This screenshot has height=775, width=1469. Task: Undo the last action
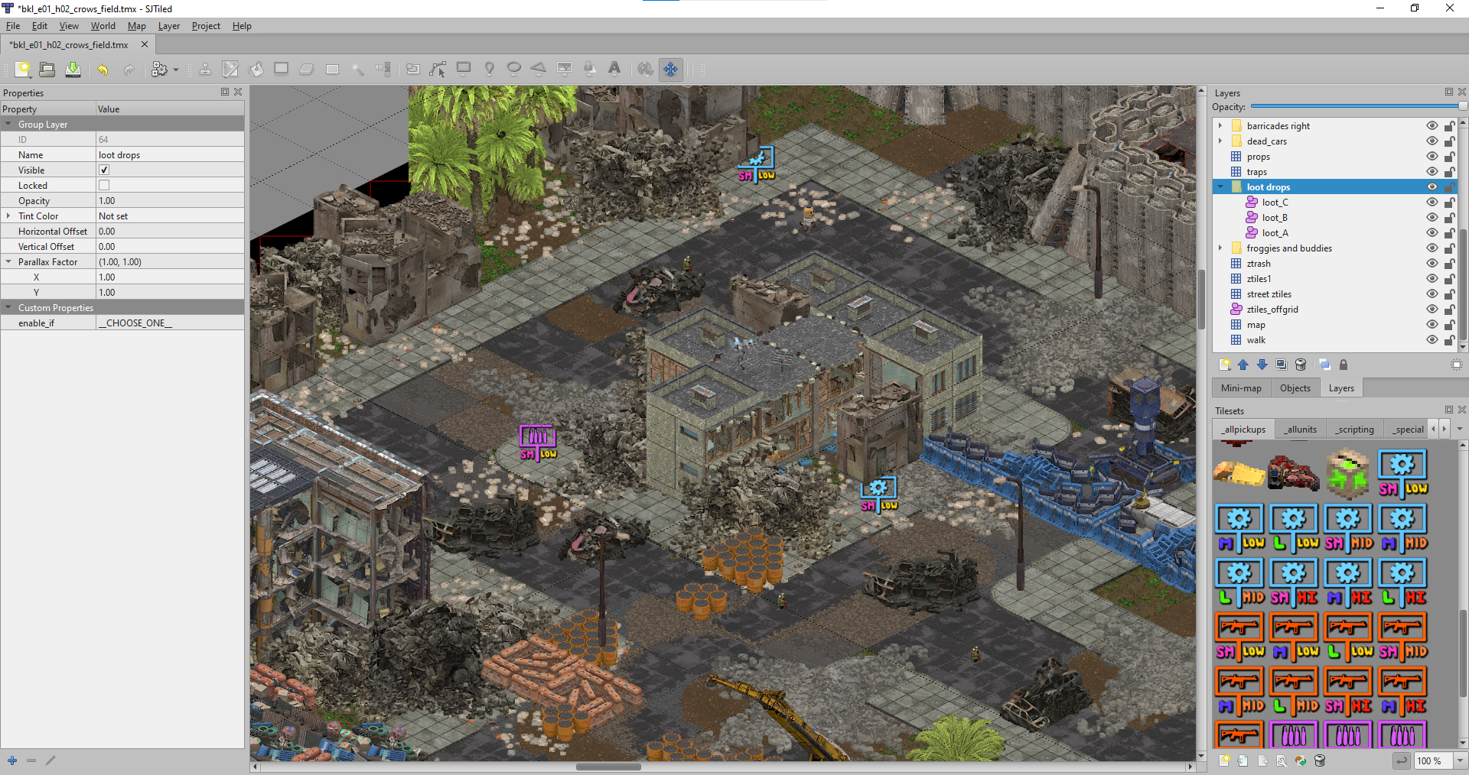[103, 70]
